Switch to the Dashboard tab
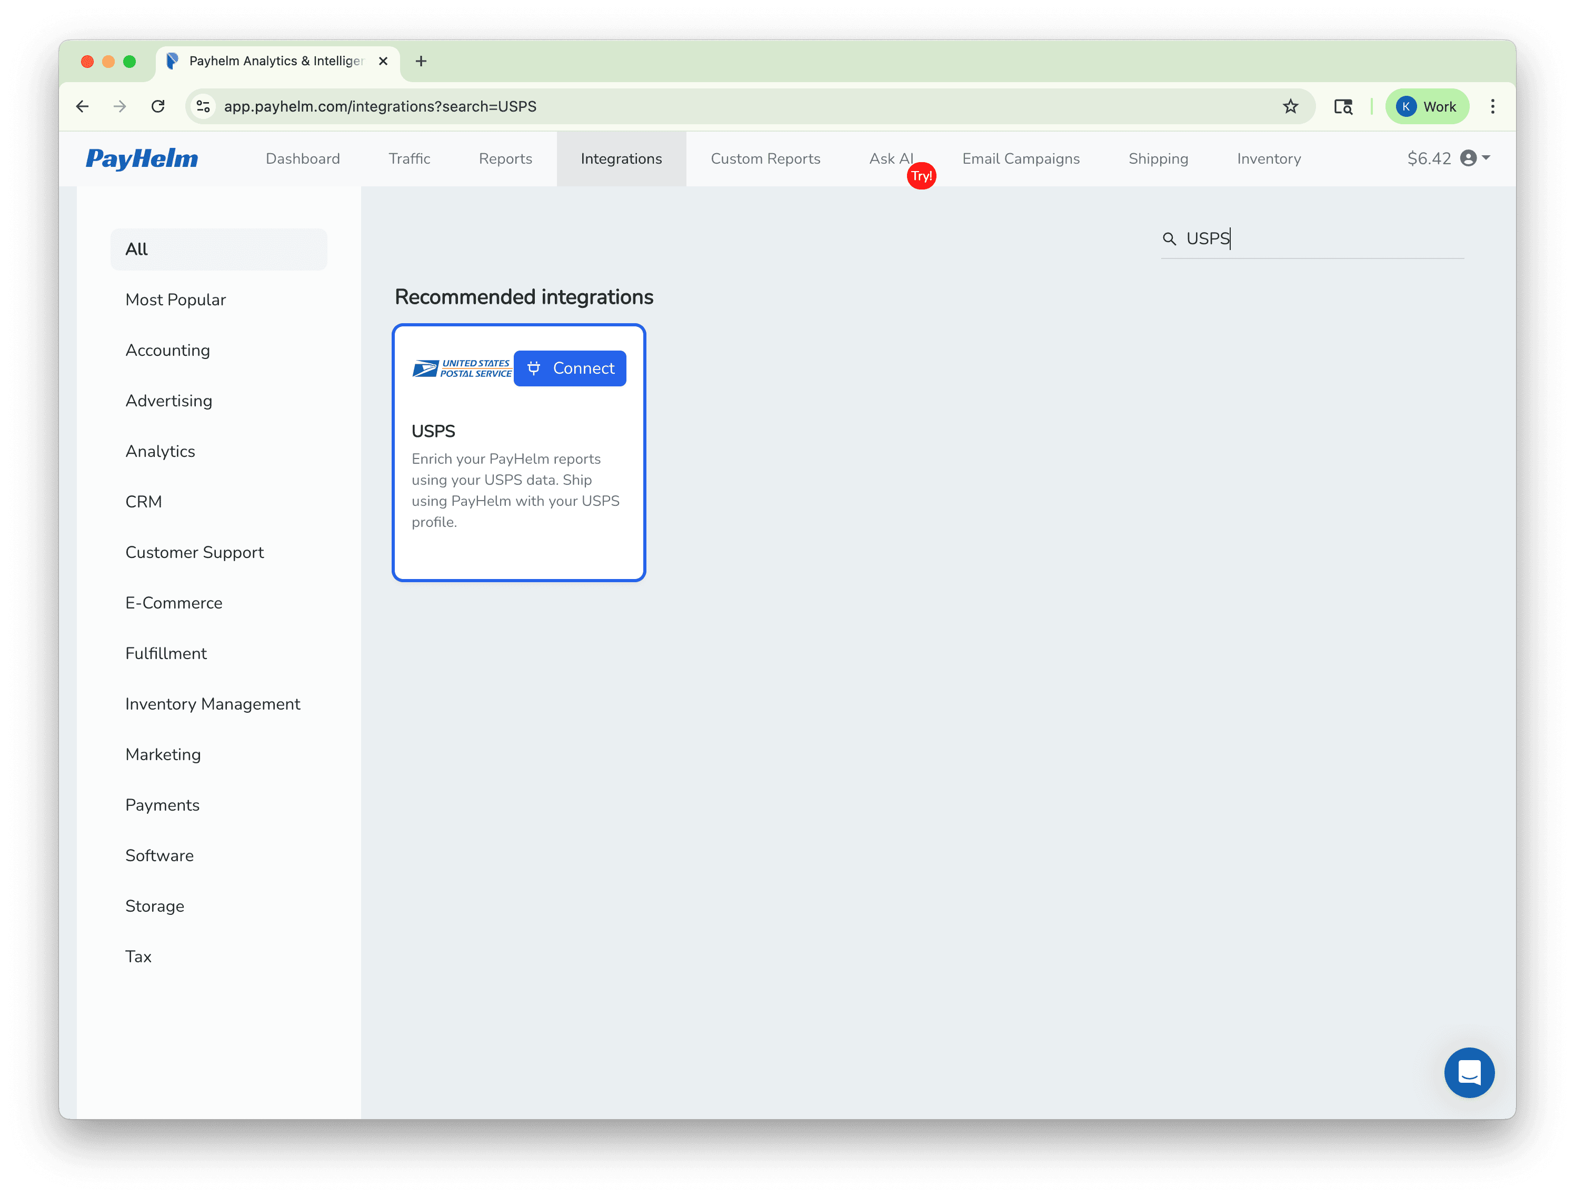Image resolution: width=1575 pixels, height=1197 pixels. pos(302,158)
